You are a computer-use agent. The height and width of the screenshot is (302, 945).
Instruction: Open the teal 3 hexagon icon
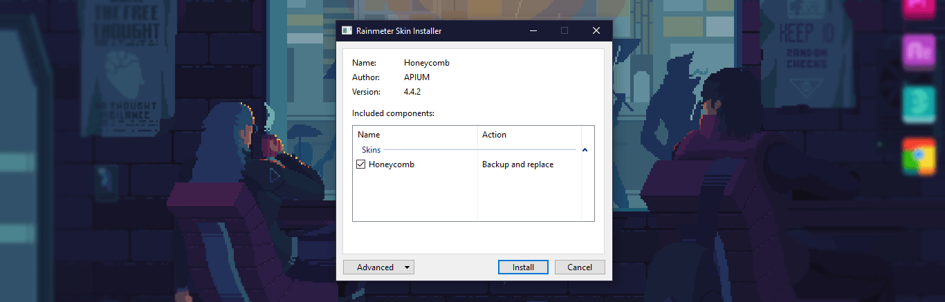click(x=919, y=104)
